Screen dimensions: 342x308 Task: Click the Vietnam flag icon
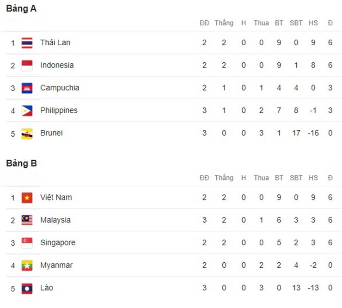(27, 198)
